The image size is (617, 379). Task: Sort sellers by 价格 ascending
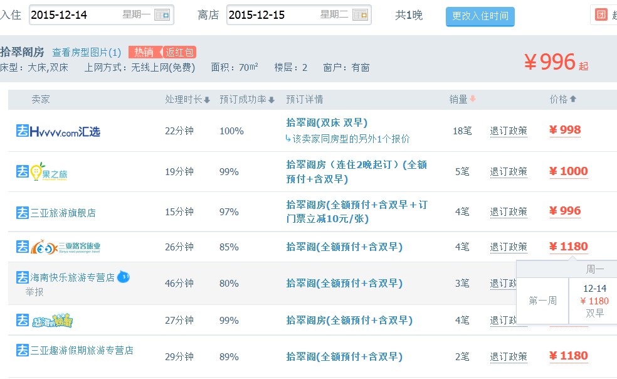tap(563, 99)
